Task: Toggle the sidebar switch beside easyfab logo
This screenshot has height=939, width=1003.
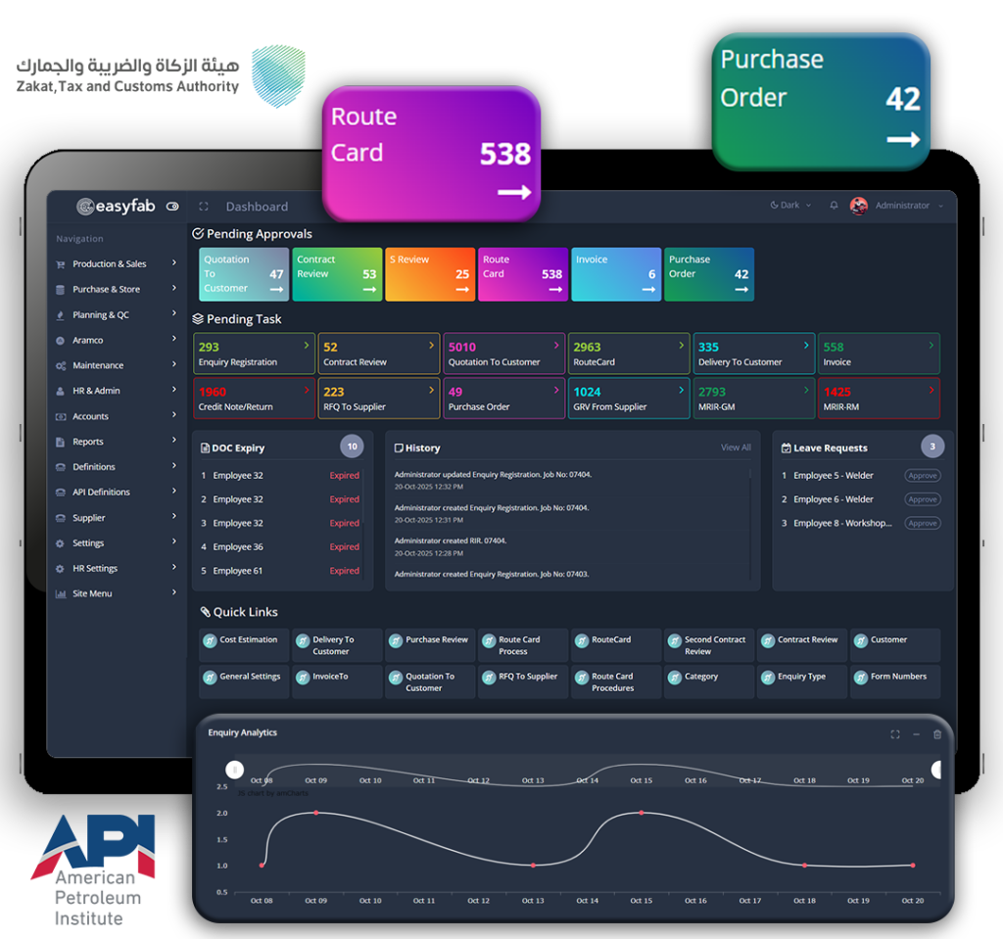Action: pos(173,207)
